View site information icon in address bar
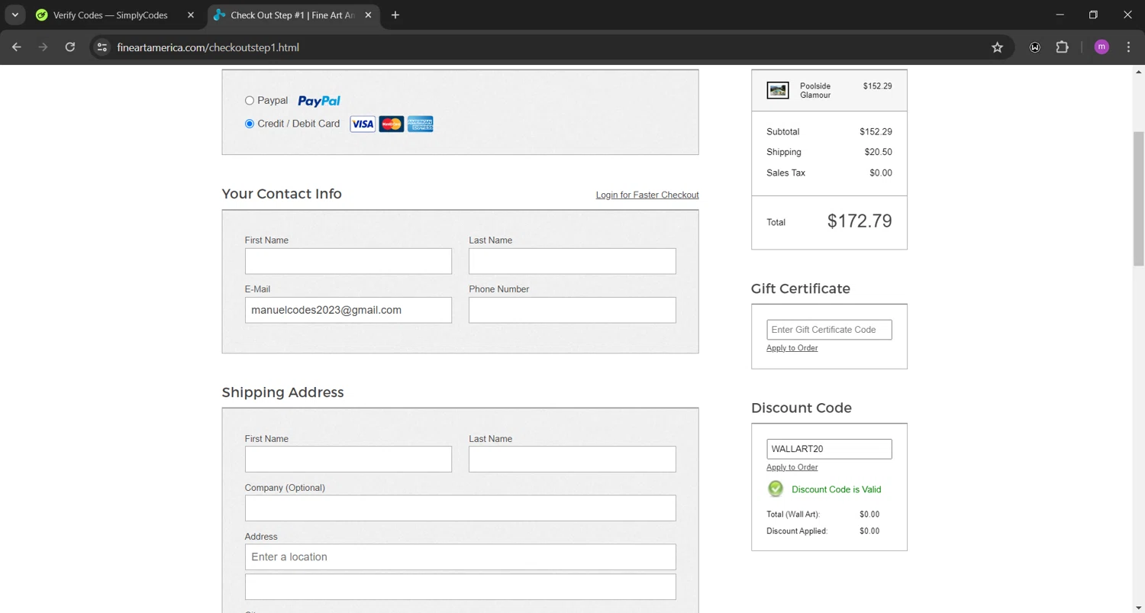This screenshot has height=613, width=1145. 102,47
